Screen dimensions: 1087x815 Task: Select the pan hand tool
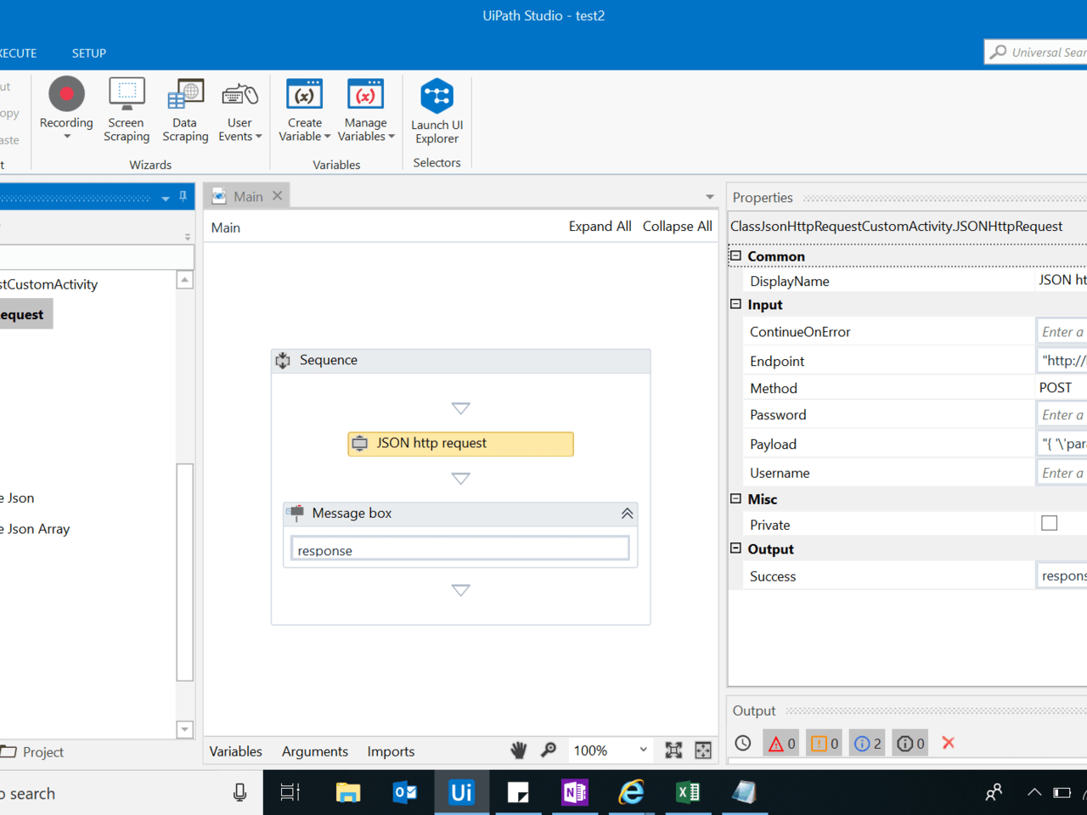pos(519,750)
